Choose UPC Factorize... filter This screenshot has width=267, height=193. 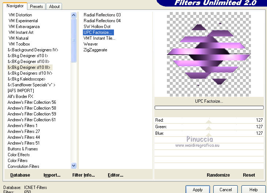tap(98, 32)
